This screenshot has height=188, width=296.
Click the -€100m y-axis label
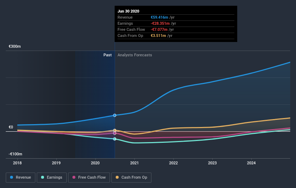tap(15, 154)
